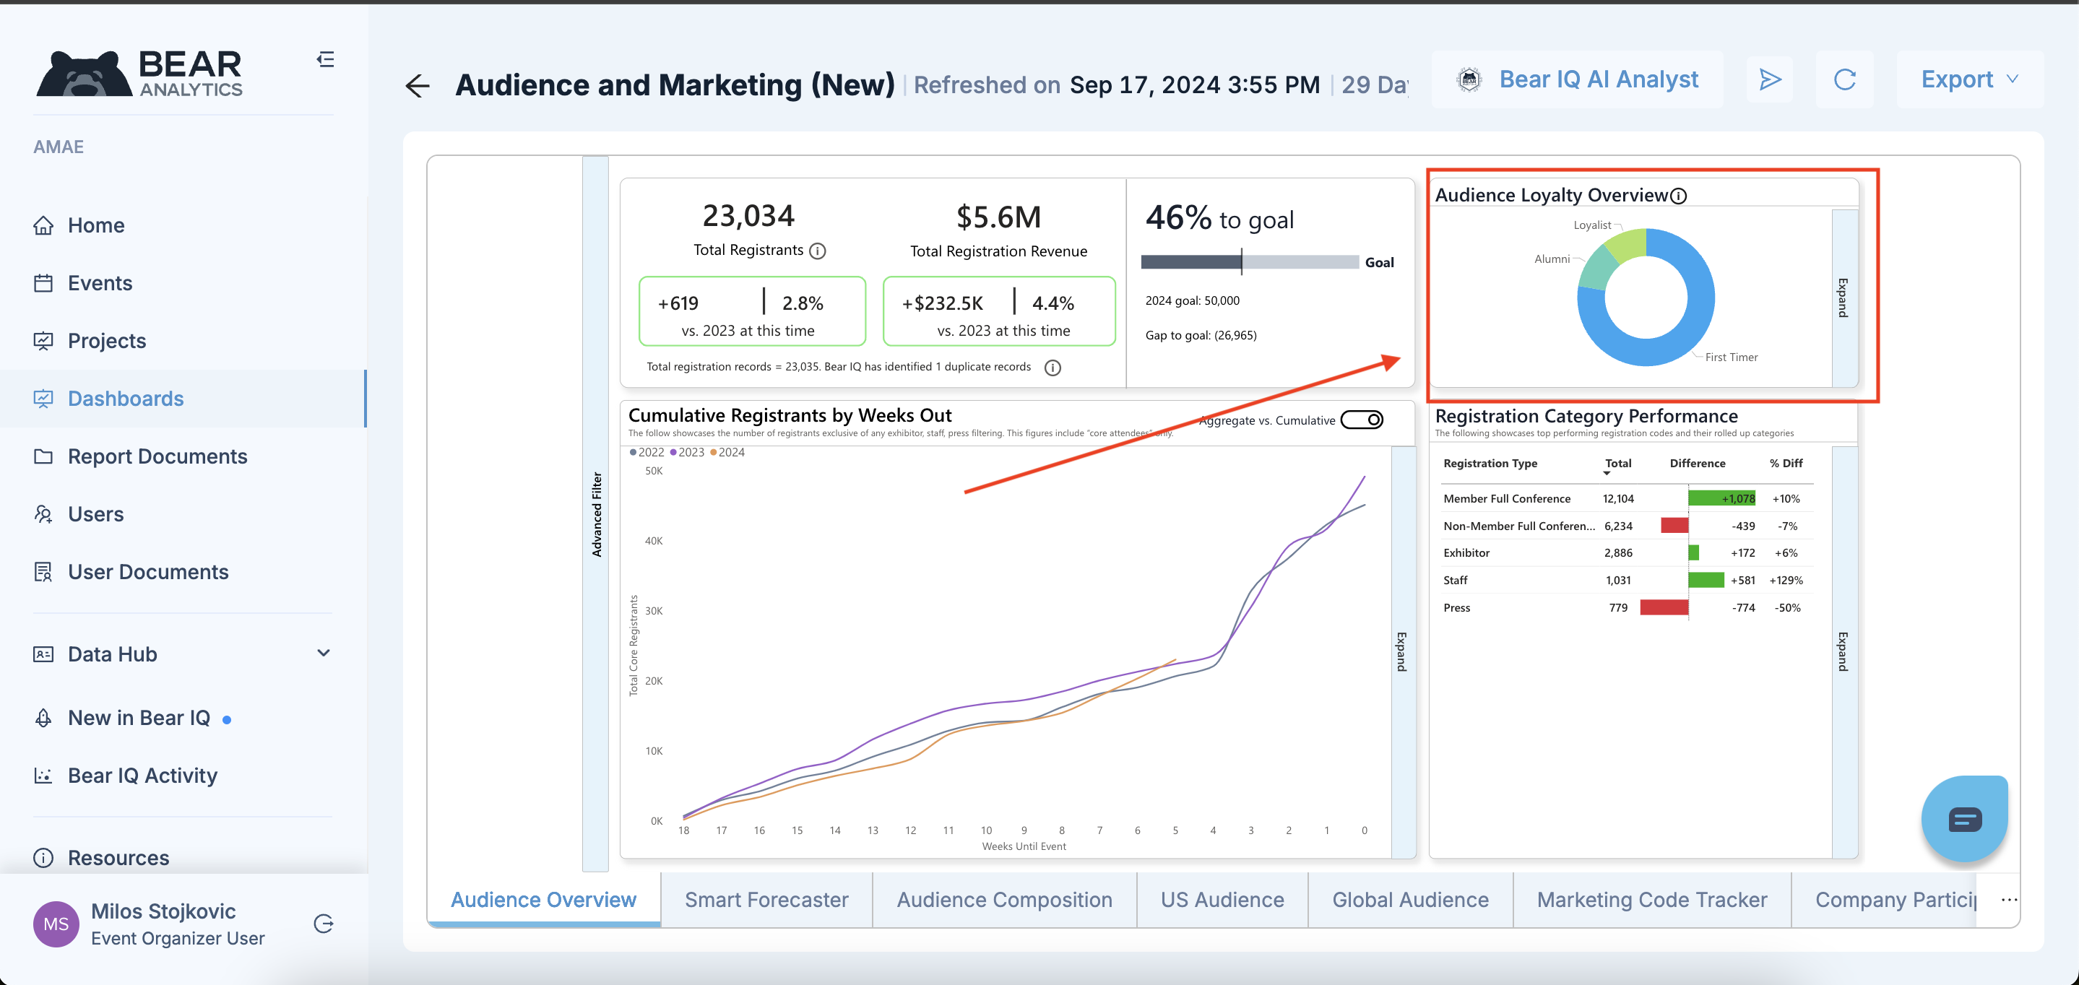The width and height of the screenshot is (2079, 985).
Task: Open the blue chat bubble widget
Action: [1963, 820]
